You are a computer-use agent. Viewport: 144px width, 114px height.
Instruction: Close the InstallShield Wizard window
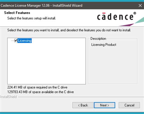point(140,5)
